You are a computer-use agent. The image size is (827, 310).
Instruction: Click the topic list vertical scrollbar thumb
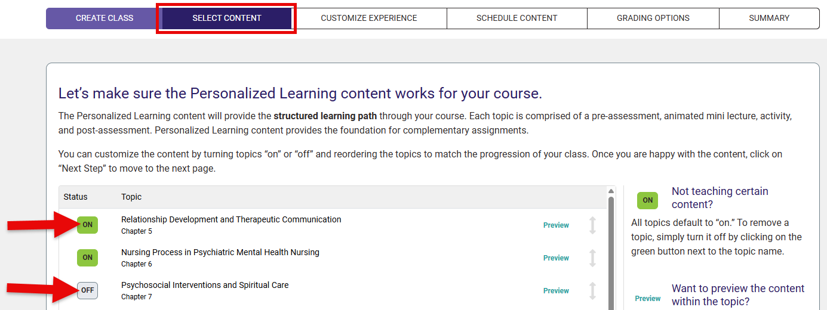(611, 250)
